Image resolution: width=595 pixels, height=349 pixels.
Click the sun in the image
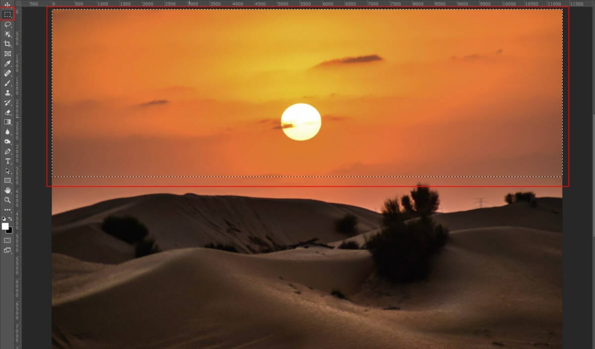(x=301, y=122)
